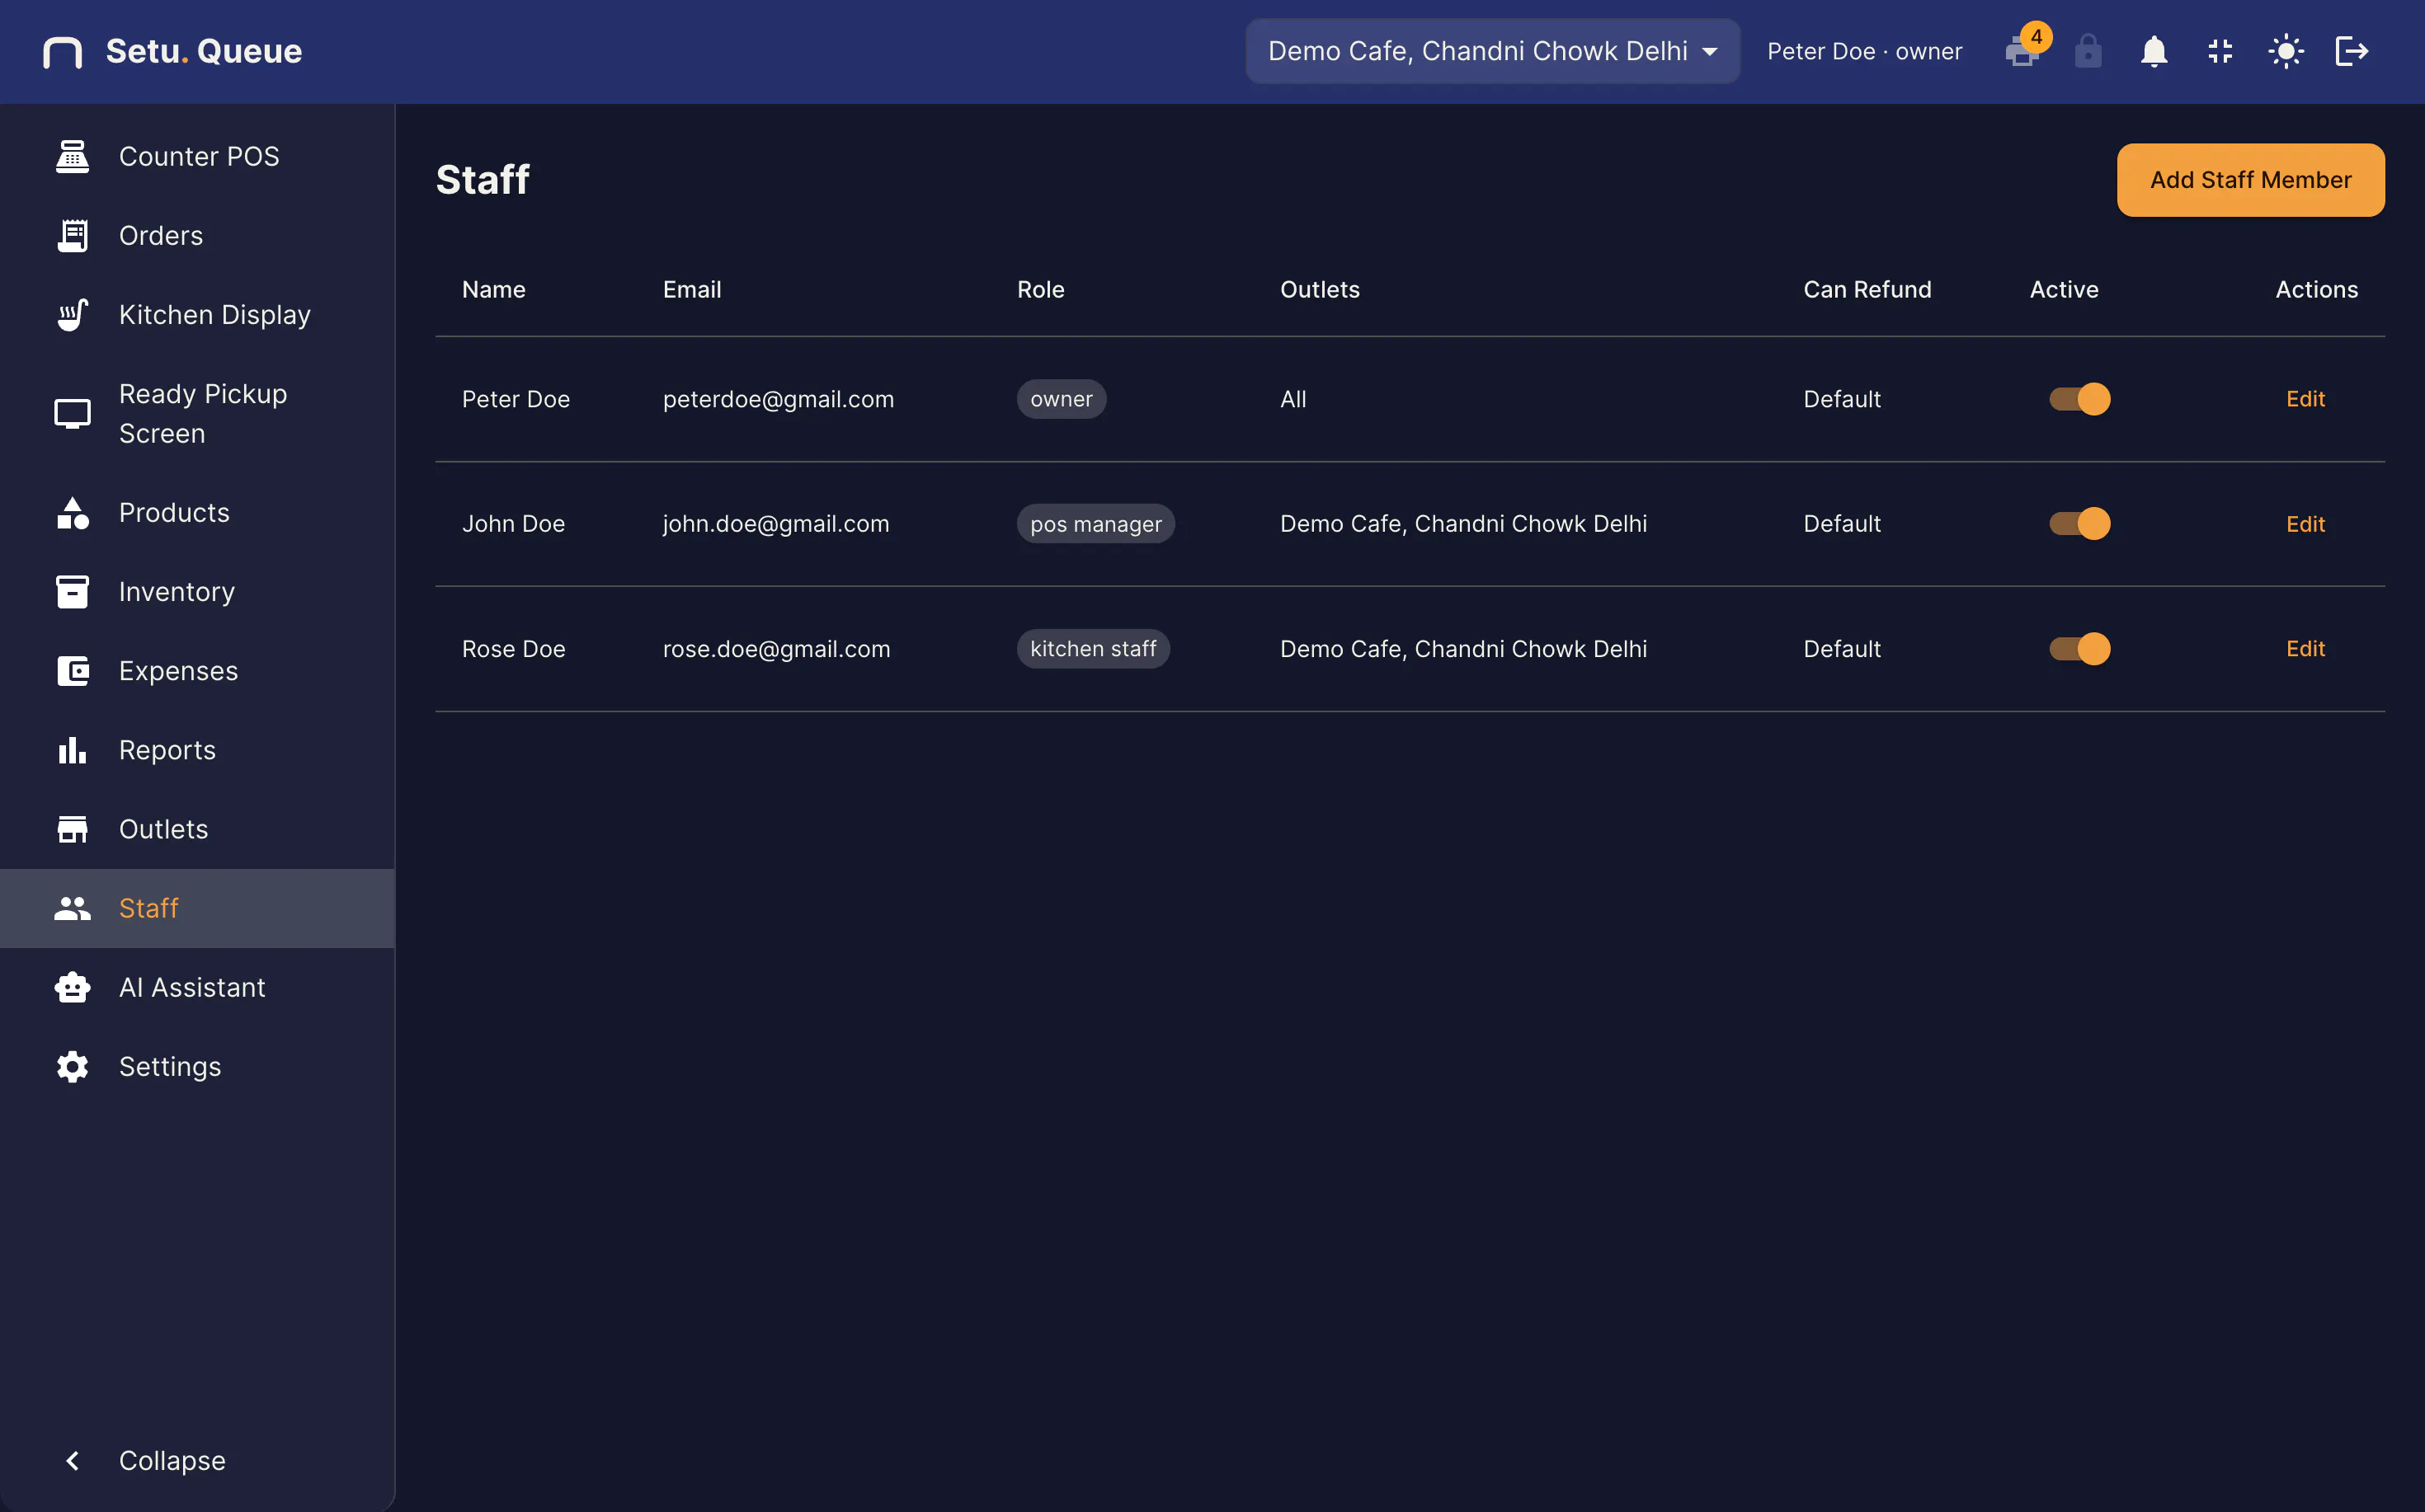Click the AI Assistant robot icon
Image resolution: width=2425 pixels, height=1512 pixels.
click(x=72, y=986)
